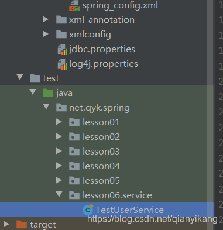The width and height of the screenshot is (223, 230).
Task: Select the test folder label
Action: click(51, 78)
